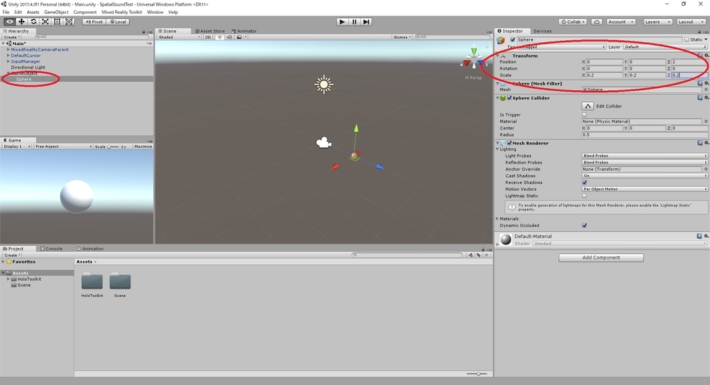Toggle the Is Trigger checkbox

coord(584,114)
